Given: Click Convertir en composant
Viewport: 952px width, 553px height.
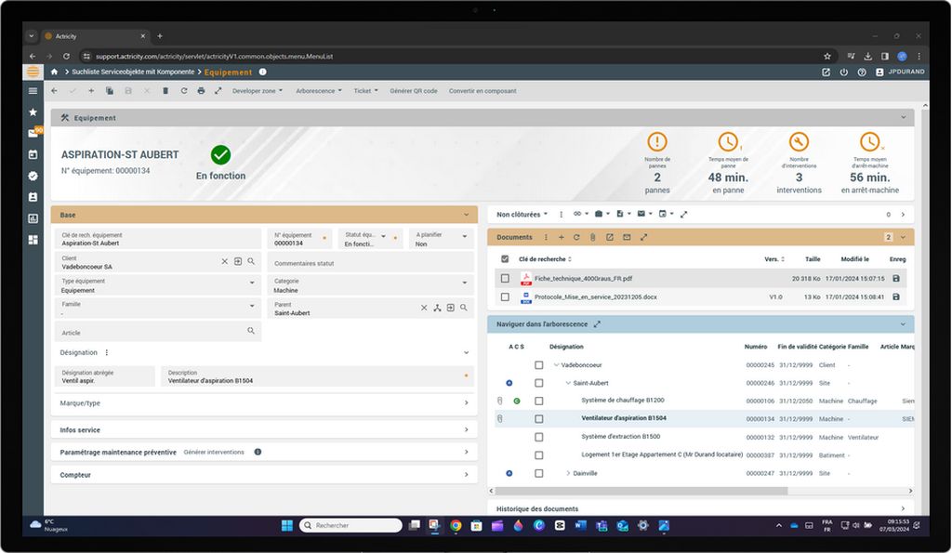Looking at the screenshot, I should (483, 91).
